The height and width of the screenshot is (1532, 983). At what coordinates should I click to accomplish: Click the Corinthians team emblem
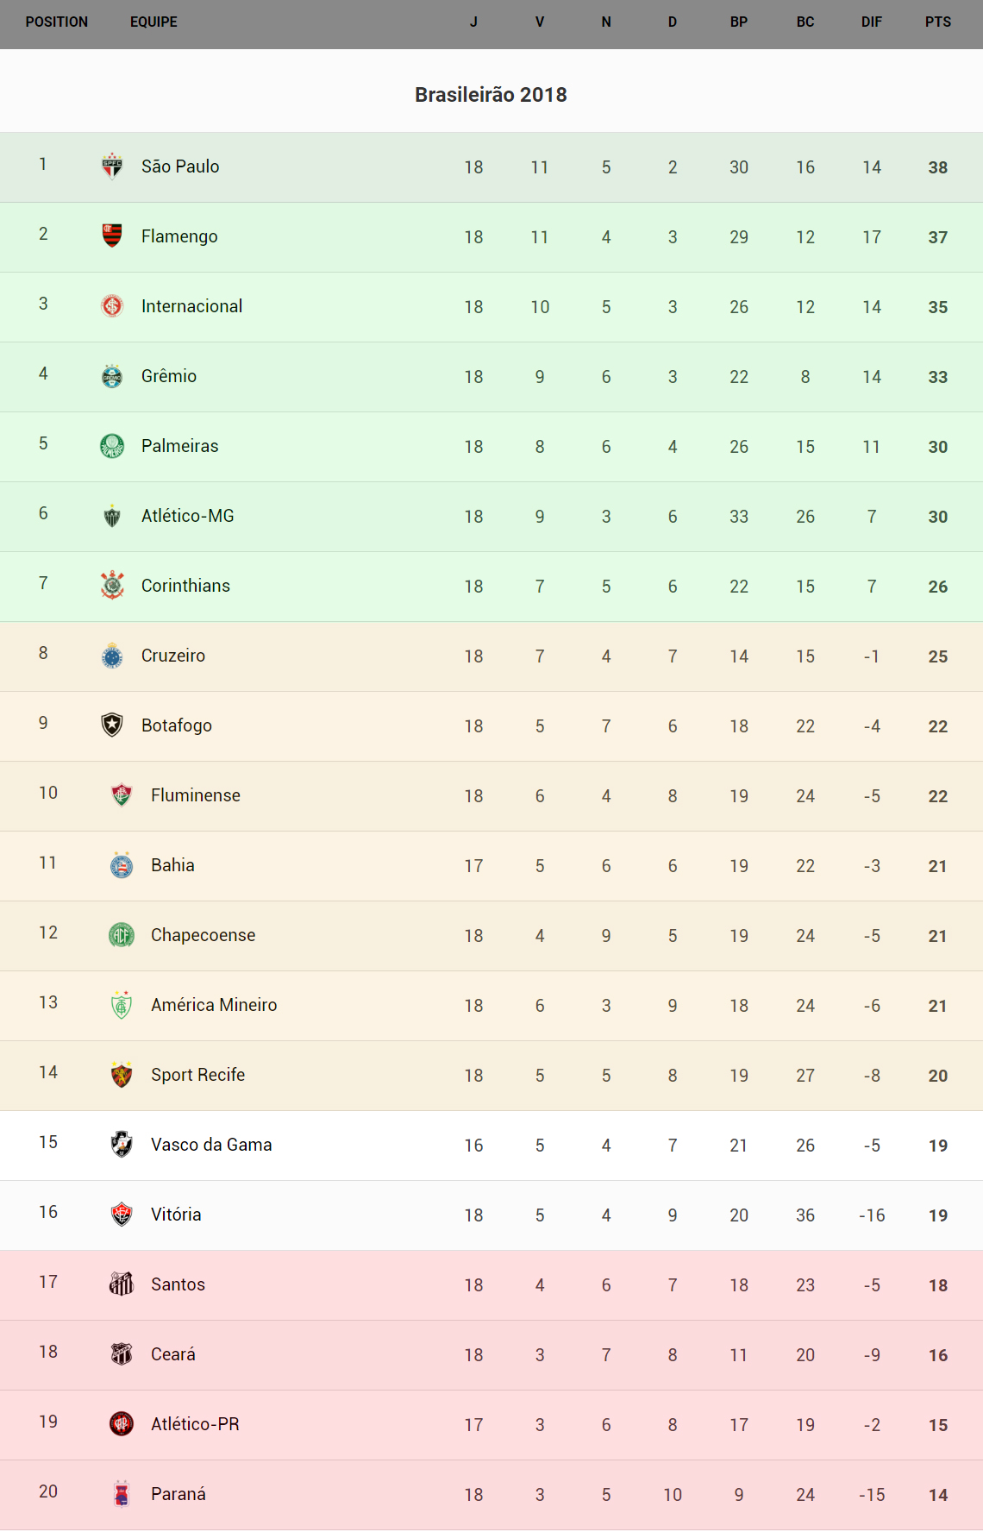pyautogui.click(x=112, y=586)
